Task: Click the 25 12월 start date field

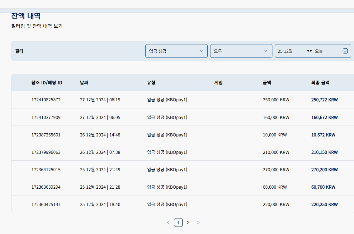Action: (x=285, y=51)
